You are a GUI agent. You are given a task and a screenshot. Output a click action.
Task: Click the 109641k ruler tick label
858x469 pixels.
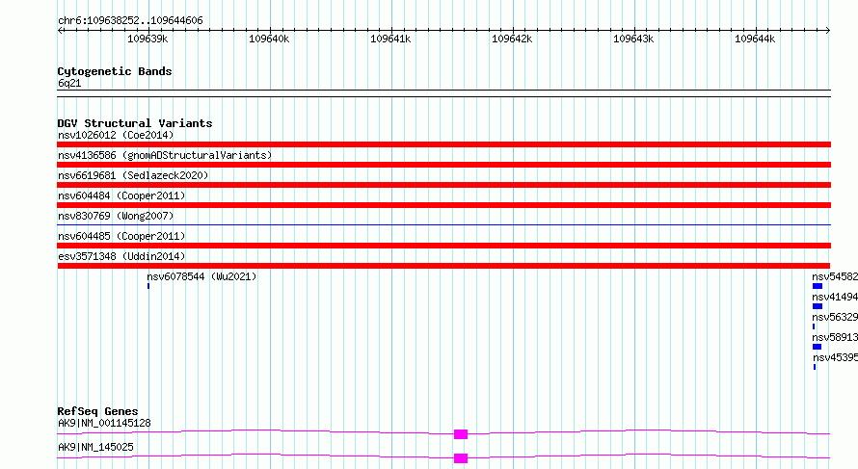(390, 39)
